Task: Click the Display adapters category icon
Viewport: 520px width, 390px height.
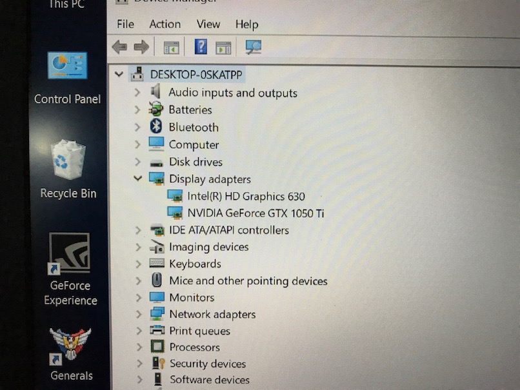Action: 157,179
